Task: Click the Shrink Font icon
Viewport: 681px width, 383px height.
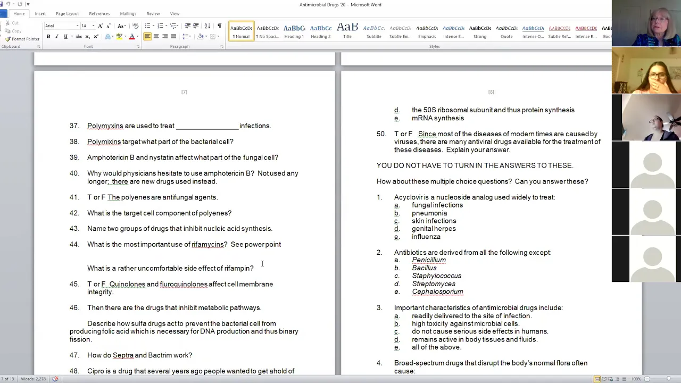Action: point(109,26)
